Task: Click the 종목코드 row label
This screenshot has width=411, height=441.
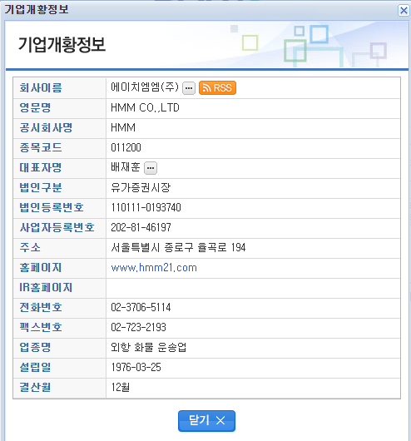Action: 41,147
